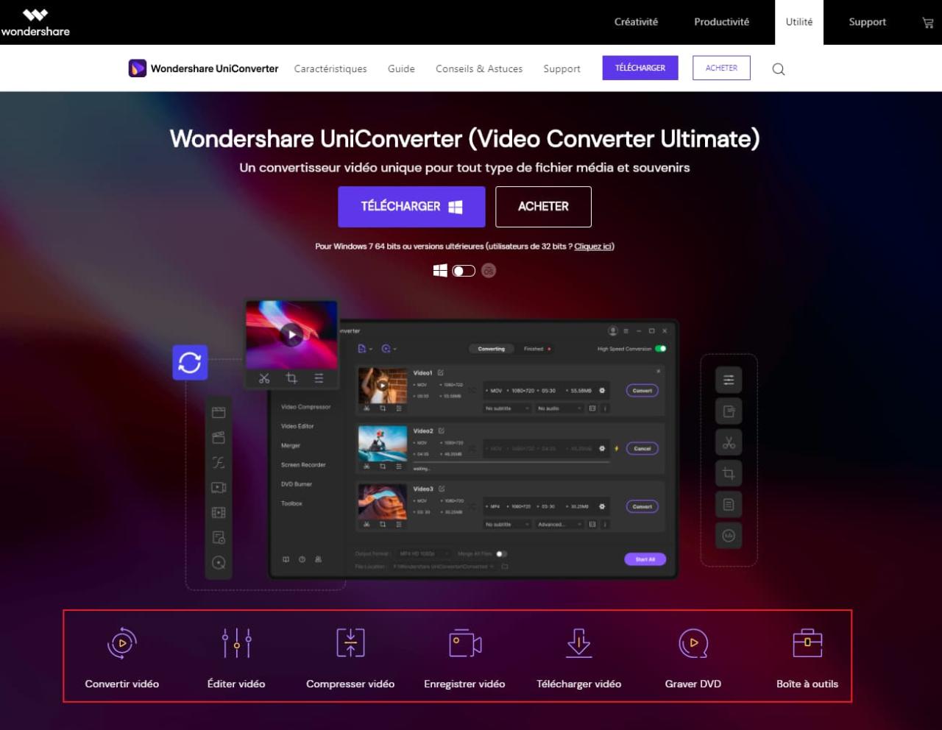Click the Graver DVD feature icon
942x730 pixels.
click(x=693, y=642)
